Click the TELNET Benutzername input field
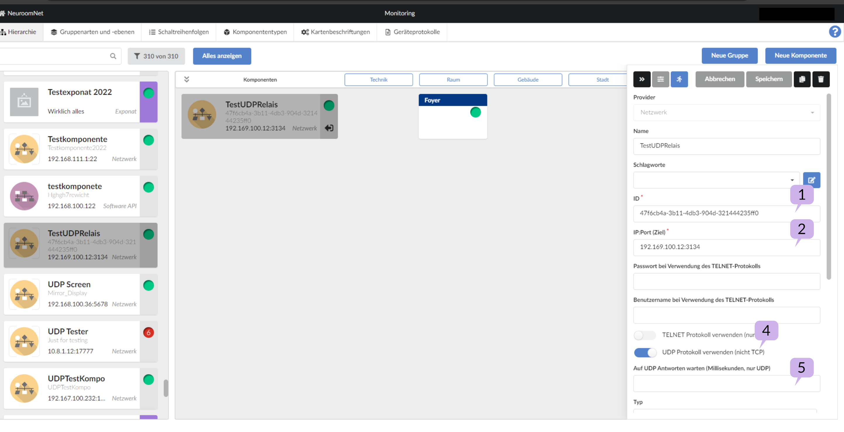 (x=726, y=315)
